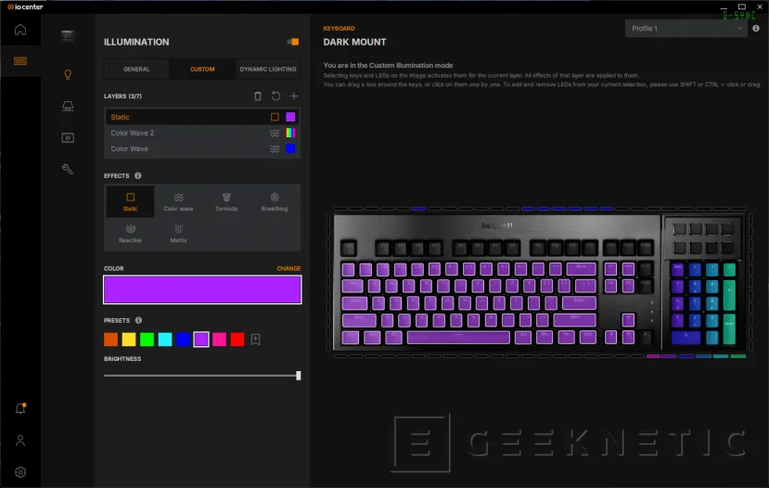Toggle the Illumination on/off switch

click(293, 42)
